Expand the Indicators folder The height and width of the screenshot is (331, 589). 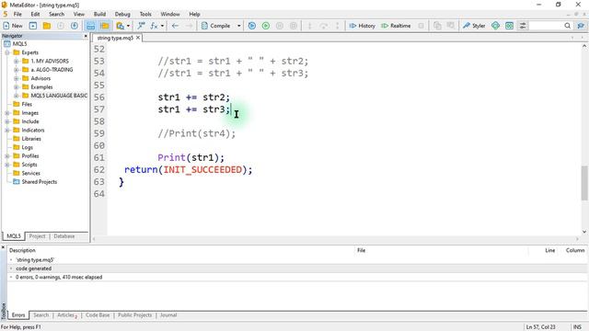point(7,130)
